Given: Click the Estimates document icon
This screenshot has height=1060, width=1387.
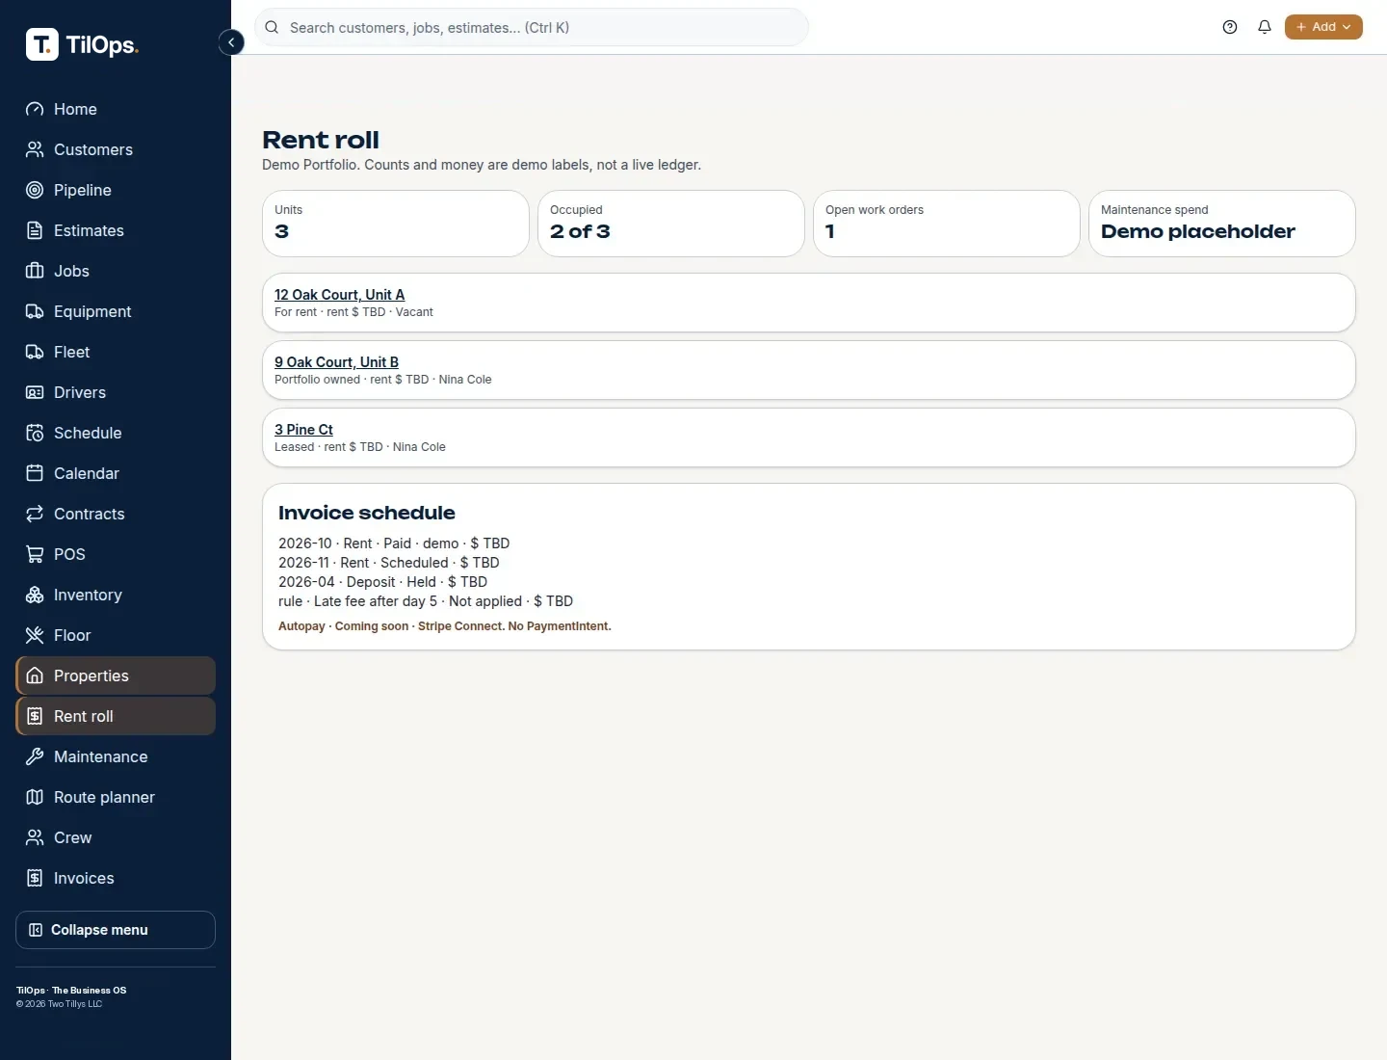Looking at the screenshot, I should click(x=35, y=230).
